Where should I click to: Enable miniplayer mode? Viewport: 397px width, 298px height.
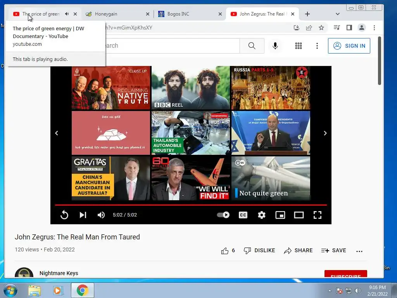[280, 215]
